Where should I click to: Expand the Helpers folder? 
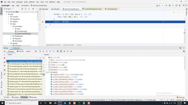(x=9, y=22)
